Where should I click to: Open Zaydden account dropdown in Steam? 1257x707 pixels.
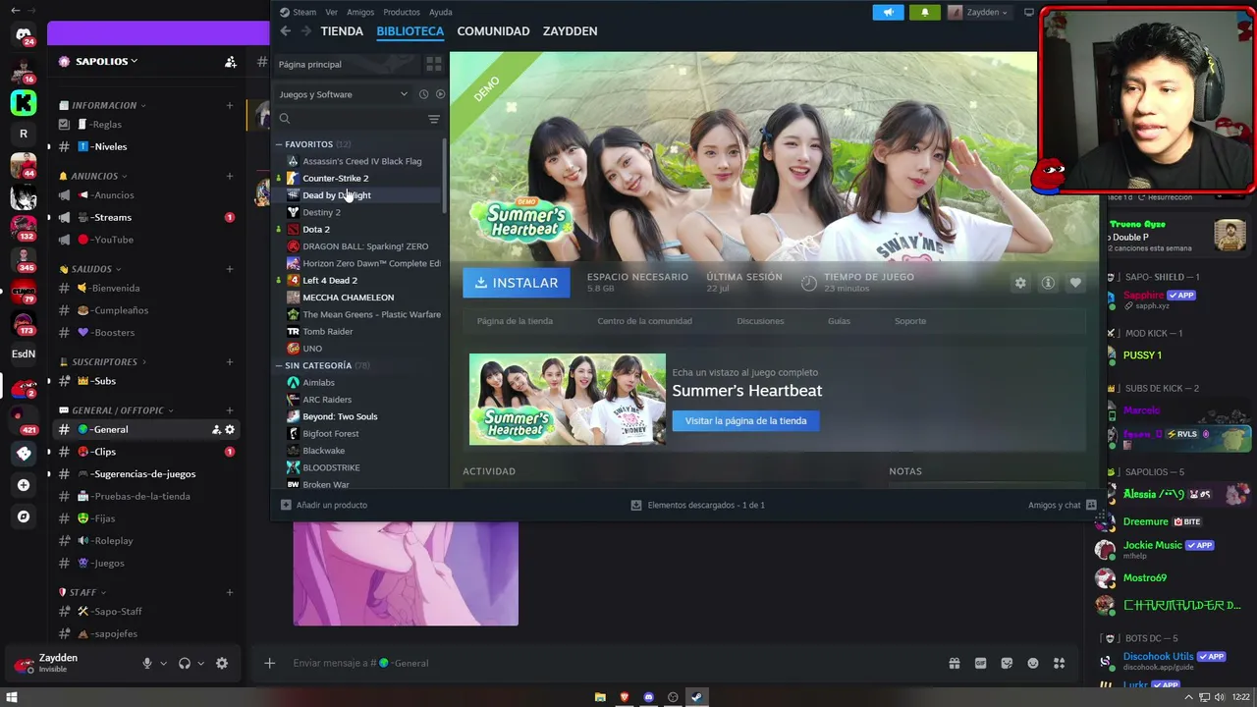[978, 12]
